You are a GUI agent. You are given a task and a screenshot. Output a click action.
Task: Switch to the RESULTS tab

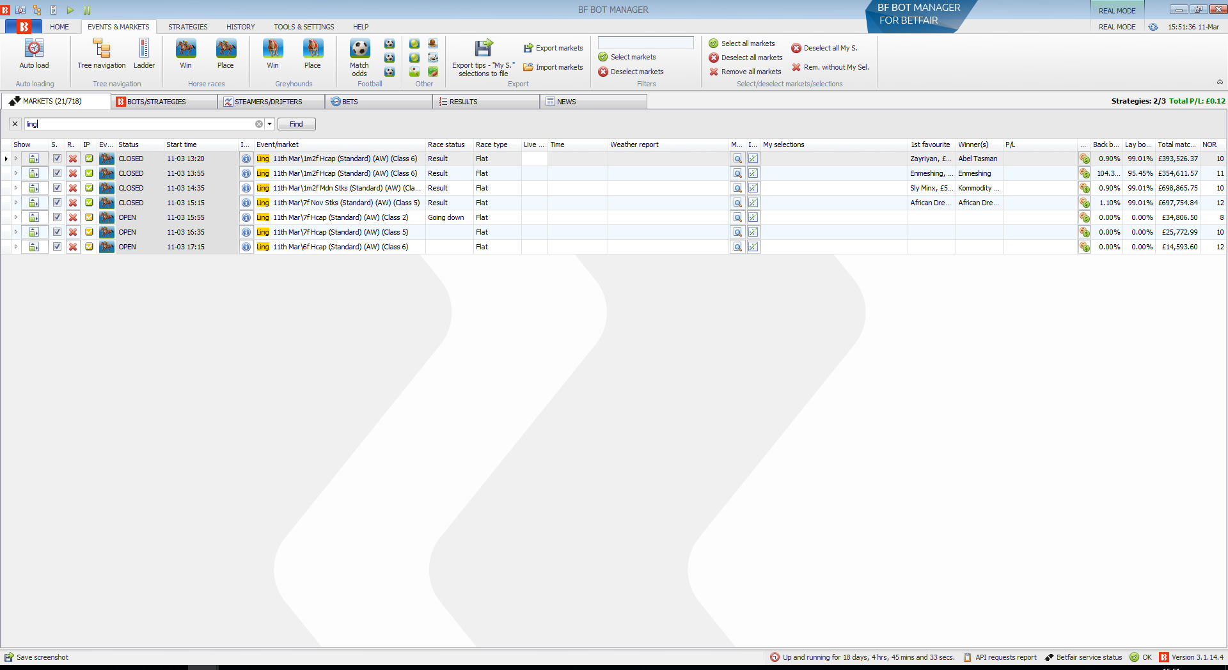(x=486, y=102)
